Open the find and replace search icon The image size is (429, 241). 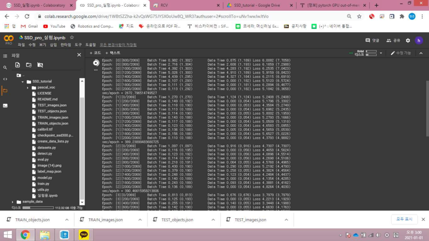pyautogui.click(x=5, y=67)
